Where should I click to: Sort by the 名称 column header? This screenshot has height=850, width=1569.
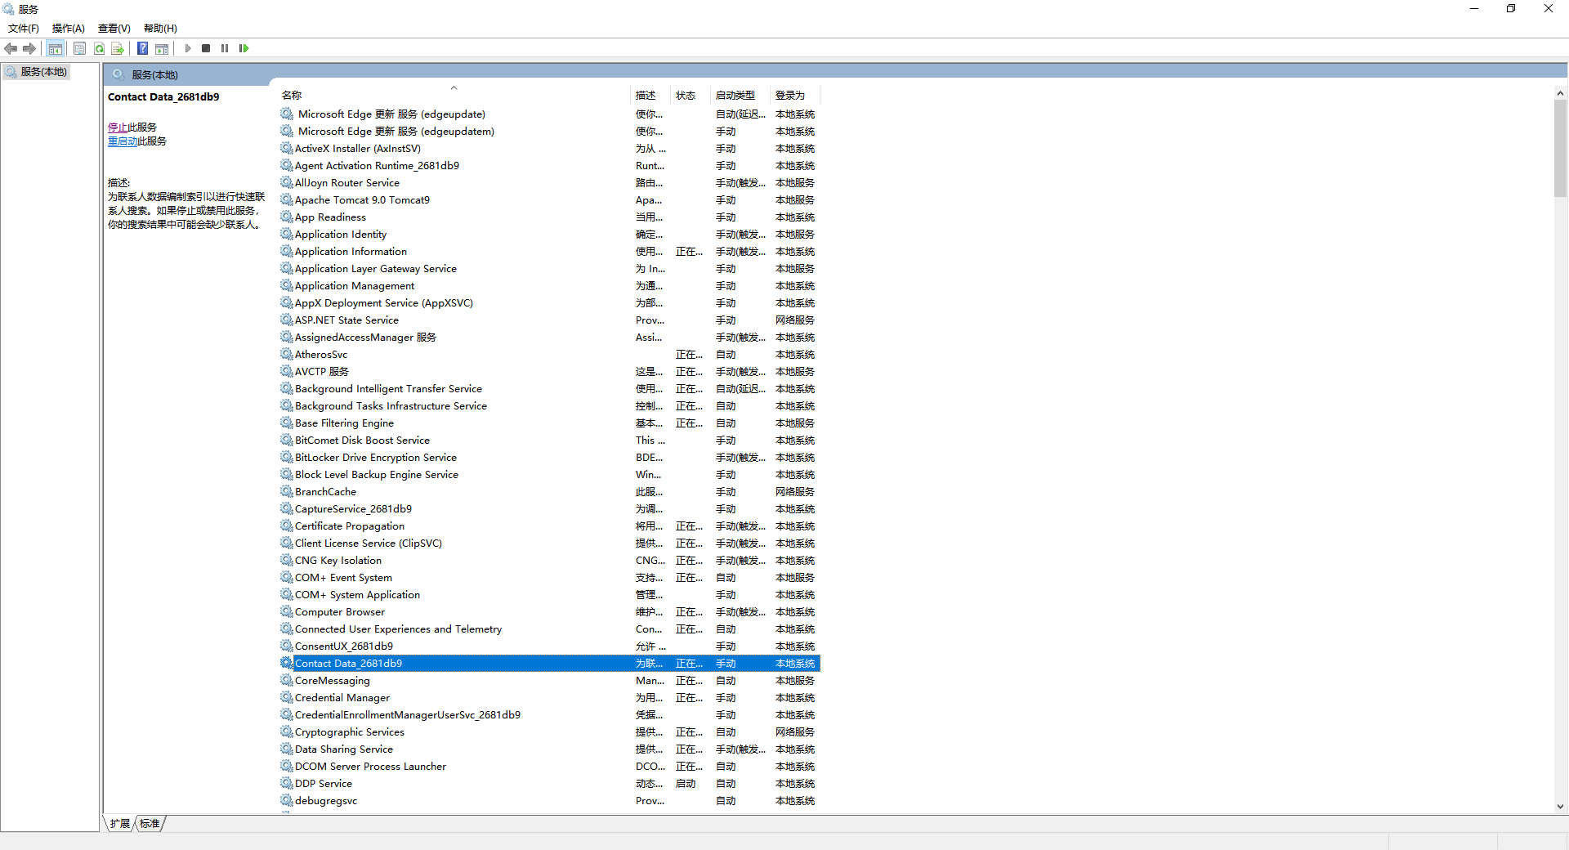point(454,96)
